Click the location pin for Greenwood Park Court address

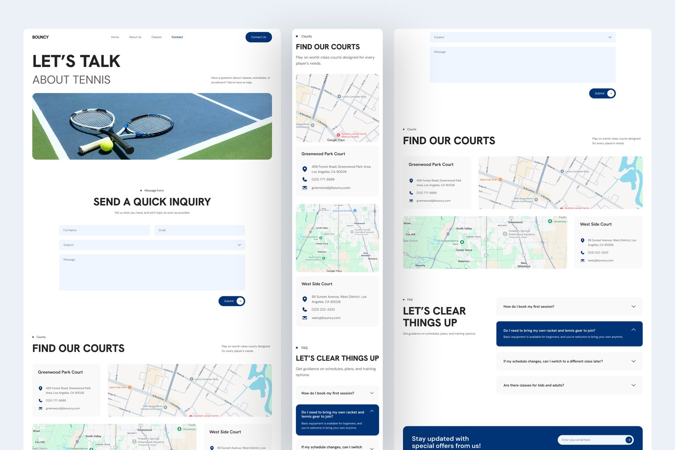coord(40,388)
